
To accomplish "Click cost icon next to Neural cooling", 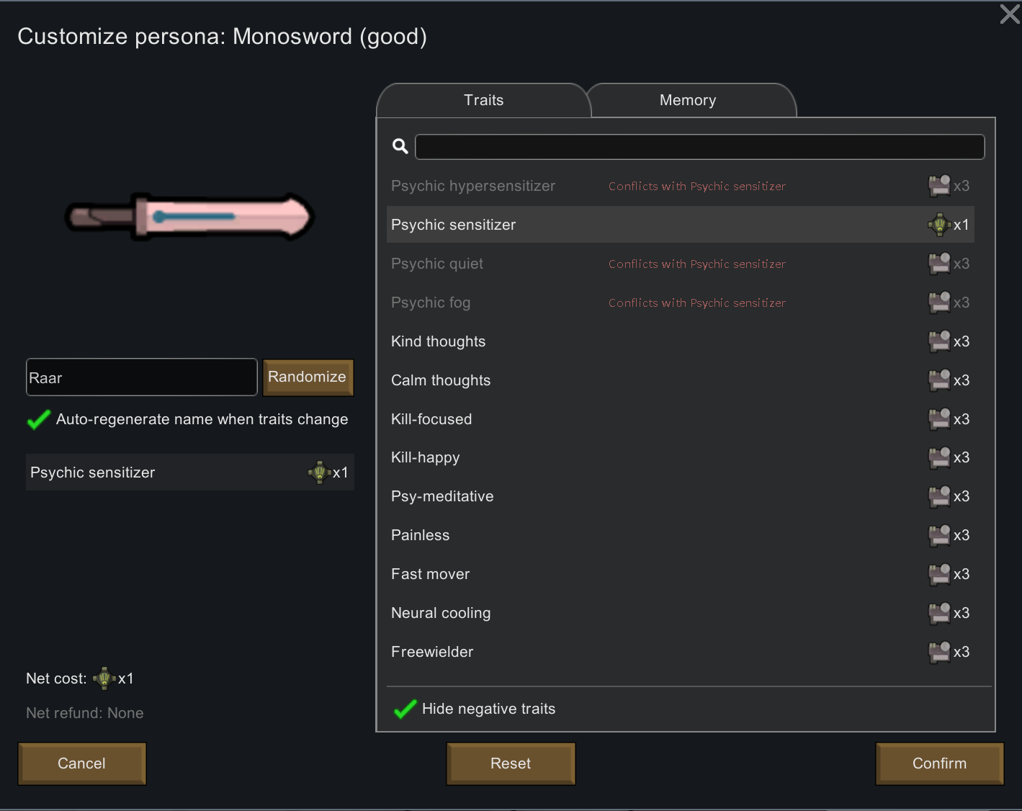I will point(939,613).
